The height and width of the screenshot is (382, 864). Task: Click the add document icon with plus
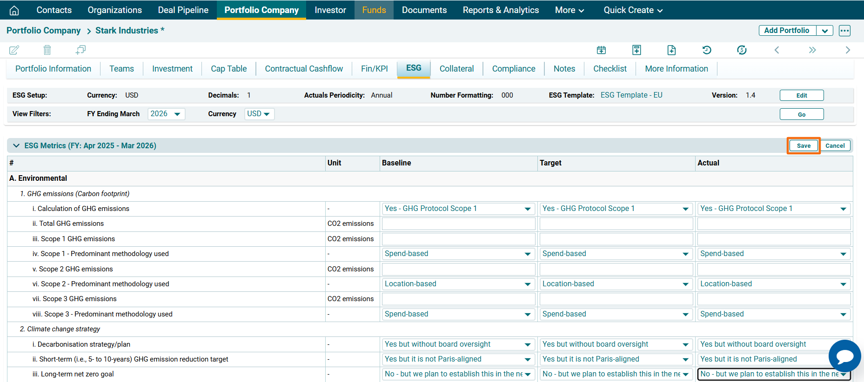tap(671, 50)
